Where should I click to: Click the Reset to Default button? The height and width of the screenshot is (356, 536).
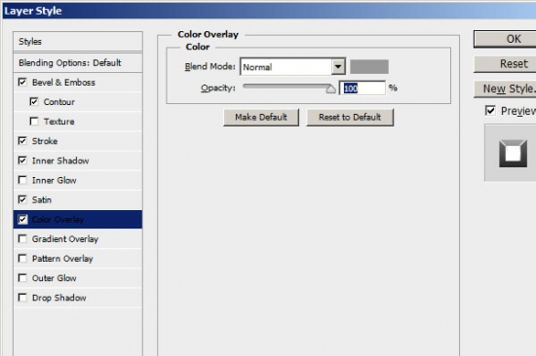click(350, 118)
